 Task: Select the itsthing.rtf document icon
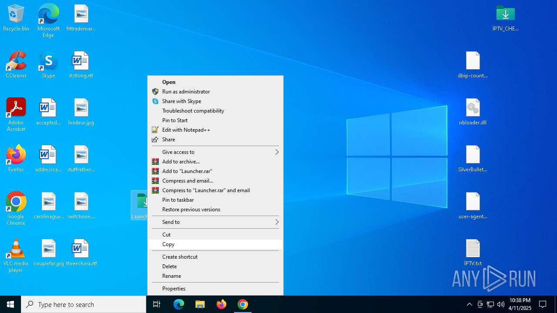click(81, 65)
